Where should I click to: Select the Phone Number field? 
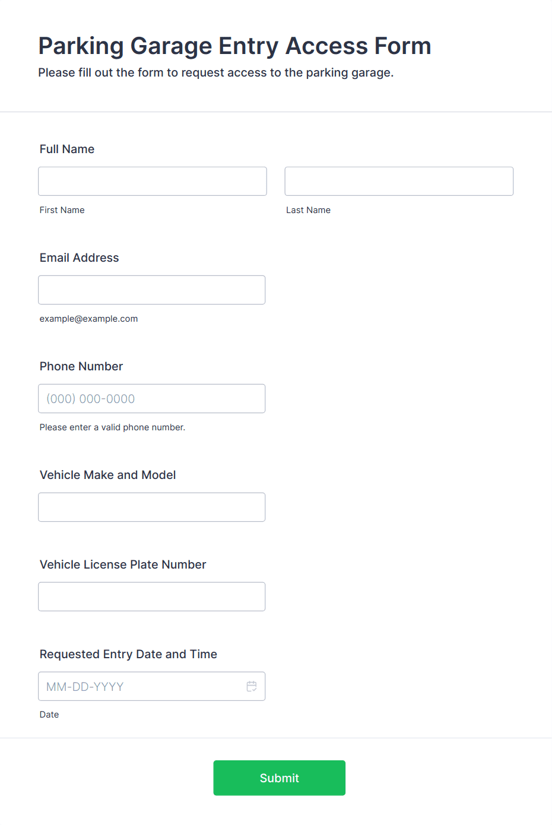(152, 398)
